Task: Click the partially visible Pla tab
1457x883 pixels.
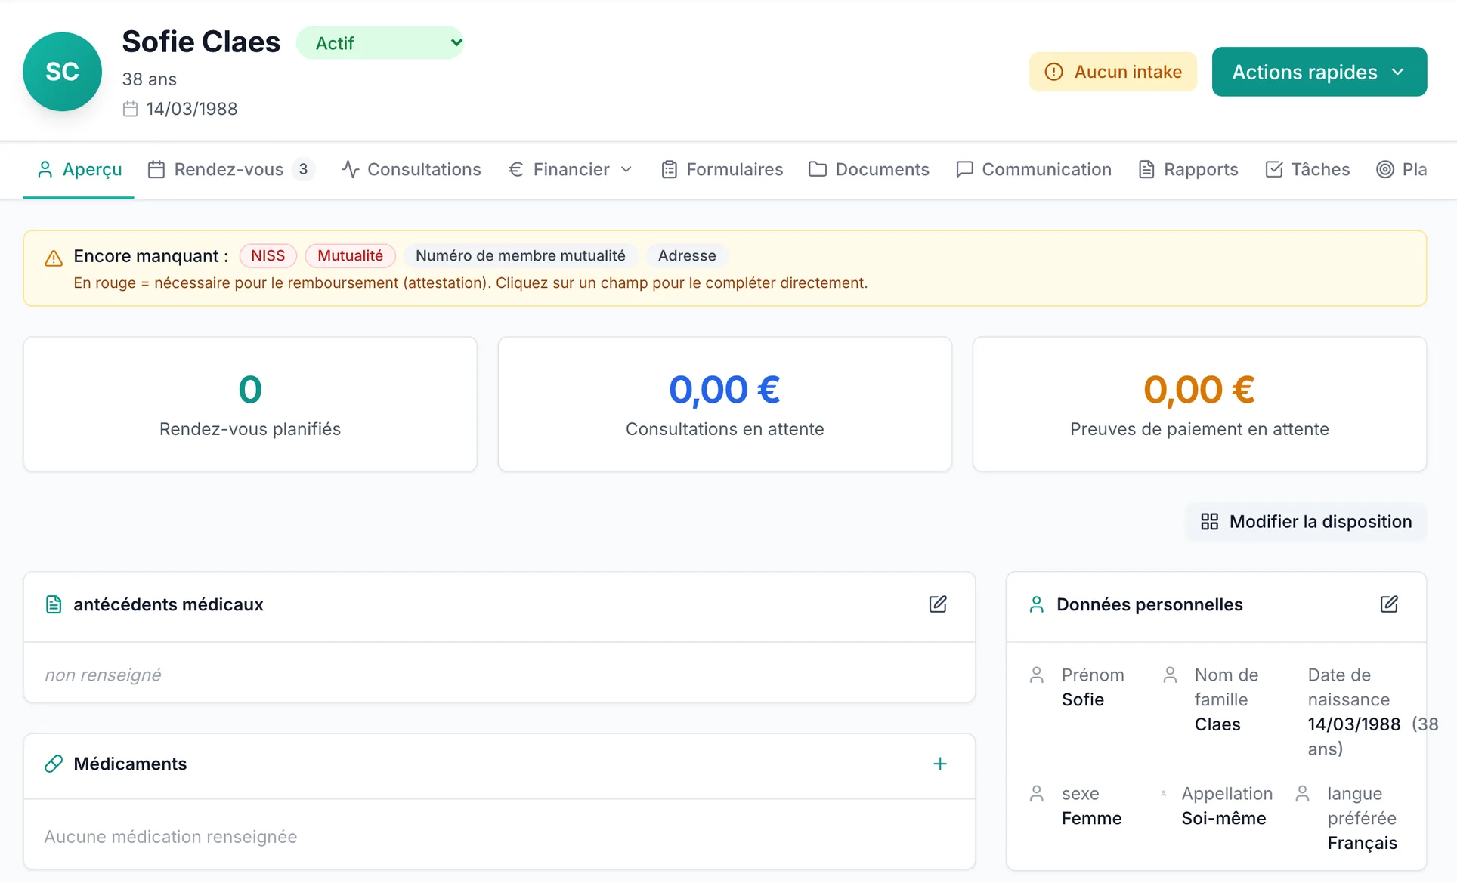Action: 1402,169
